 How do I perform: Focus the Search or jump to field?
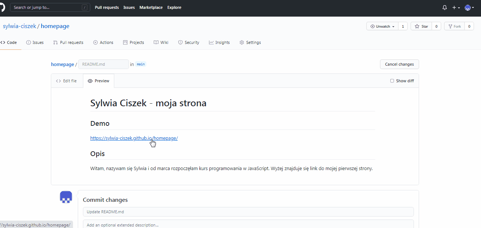(x=50, y=7)
